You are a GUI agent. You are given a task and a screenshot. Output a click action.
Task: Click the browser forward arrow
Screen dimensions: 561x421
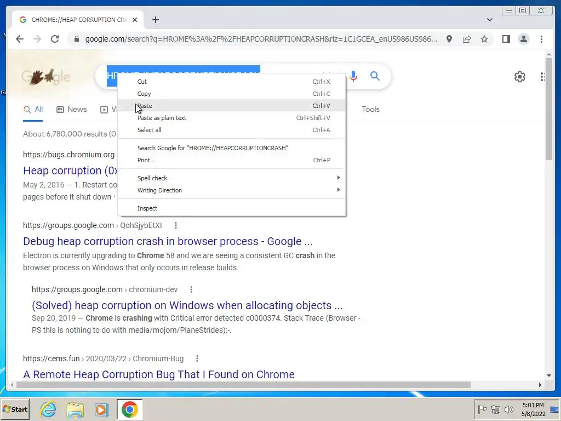(37, 39)
